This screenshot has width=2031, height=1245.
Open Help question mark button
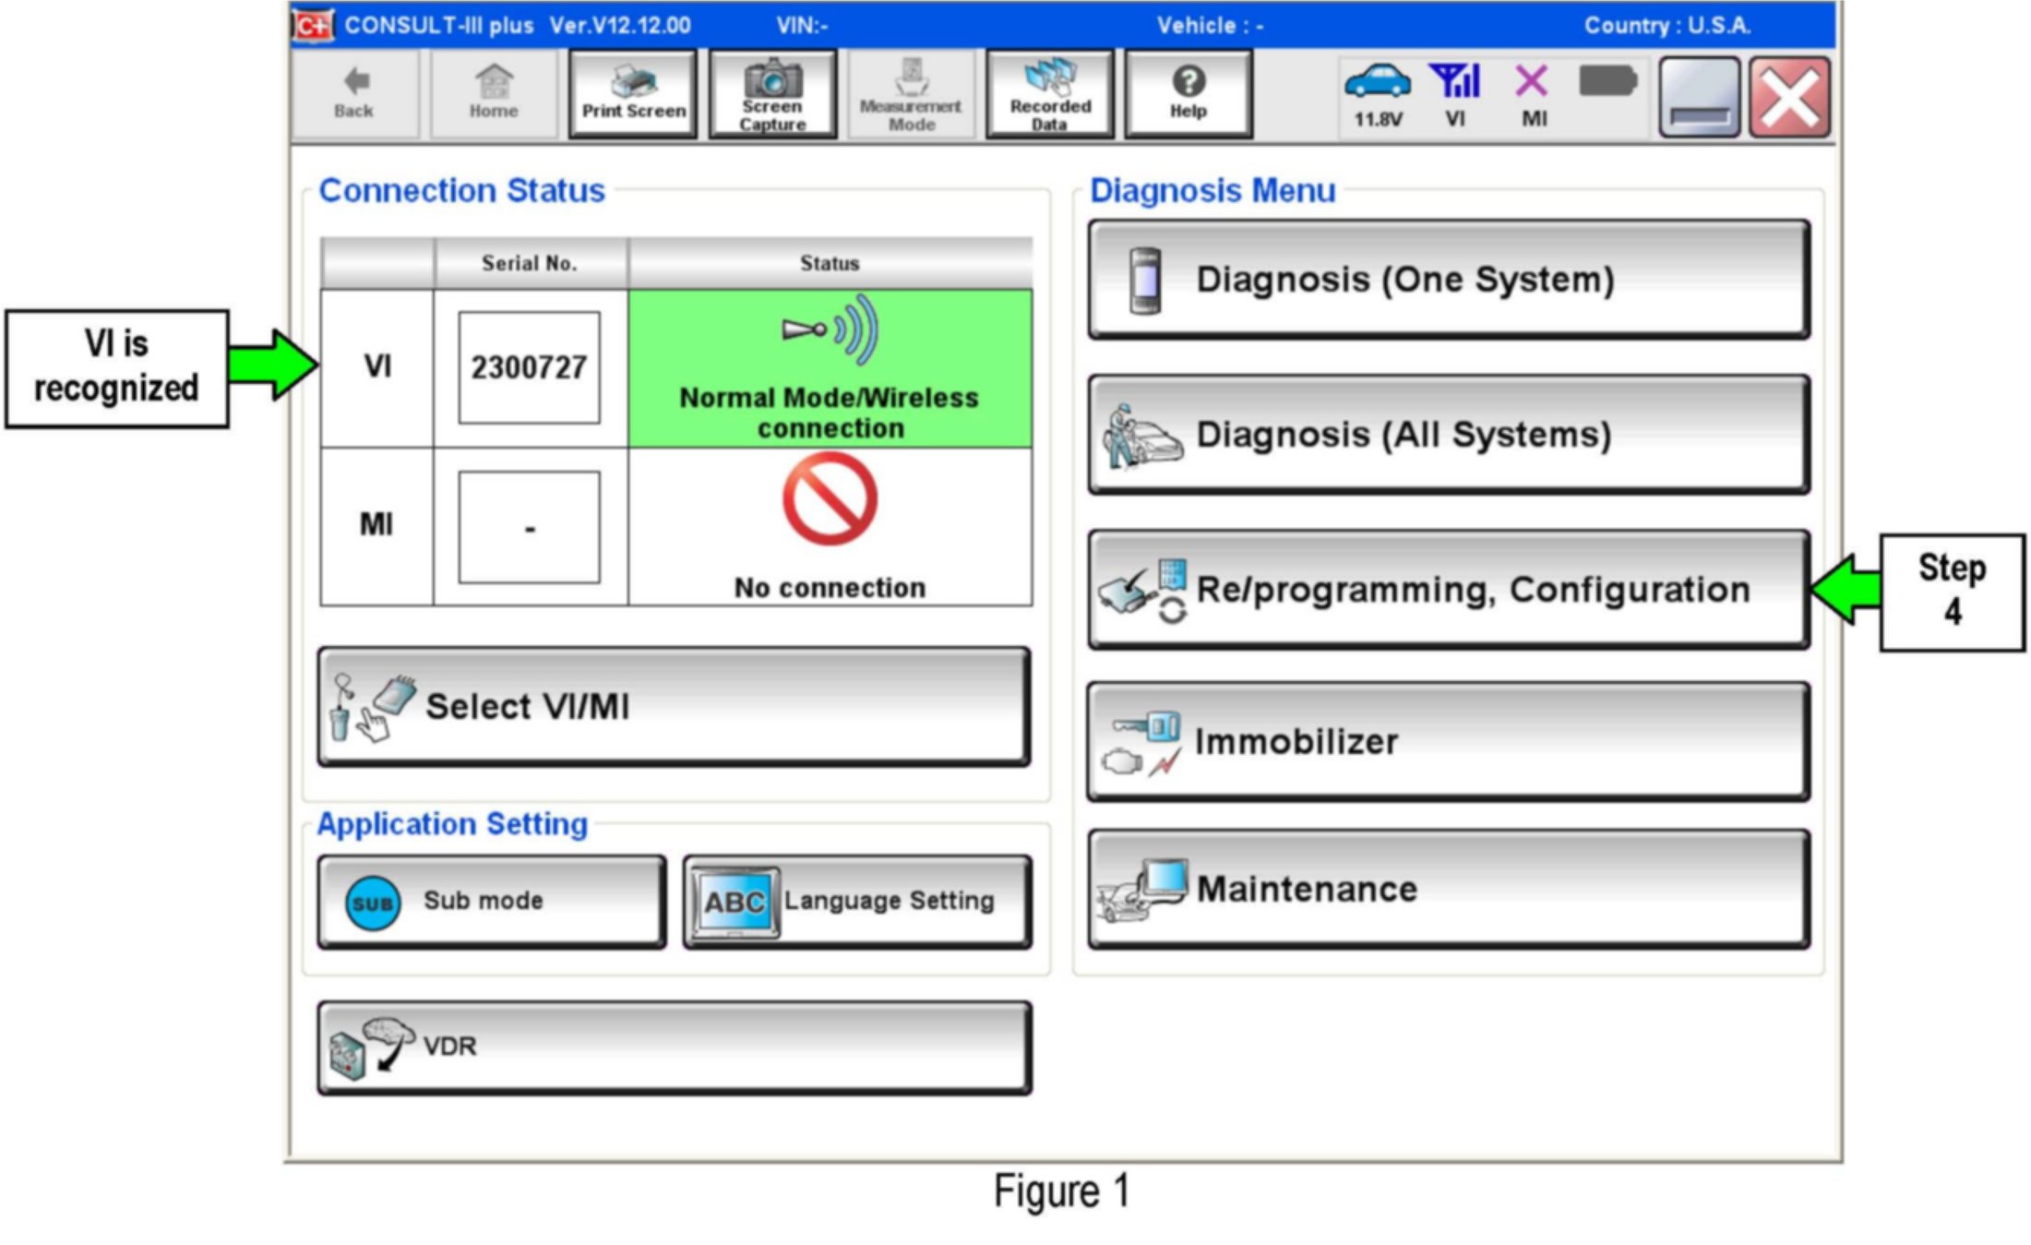pos(1189,94)
